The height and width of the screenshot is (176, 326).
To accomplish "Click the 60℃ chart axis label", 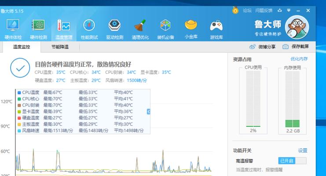I will coord(5,151).
